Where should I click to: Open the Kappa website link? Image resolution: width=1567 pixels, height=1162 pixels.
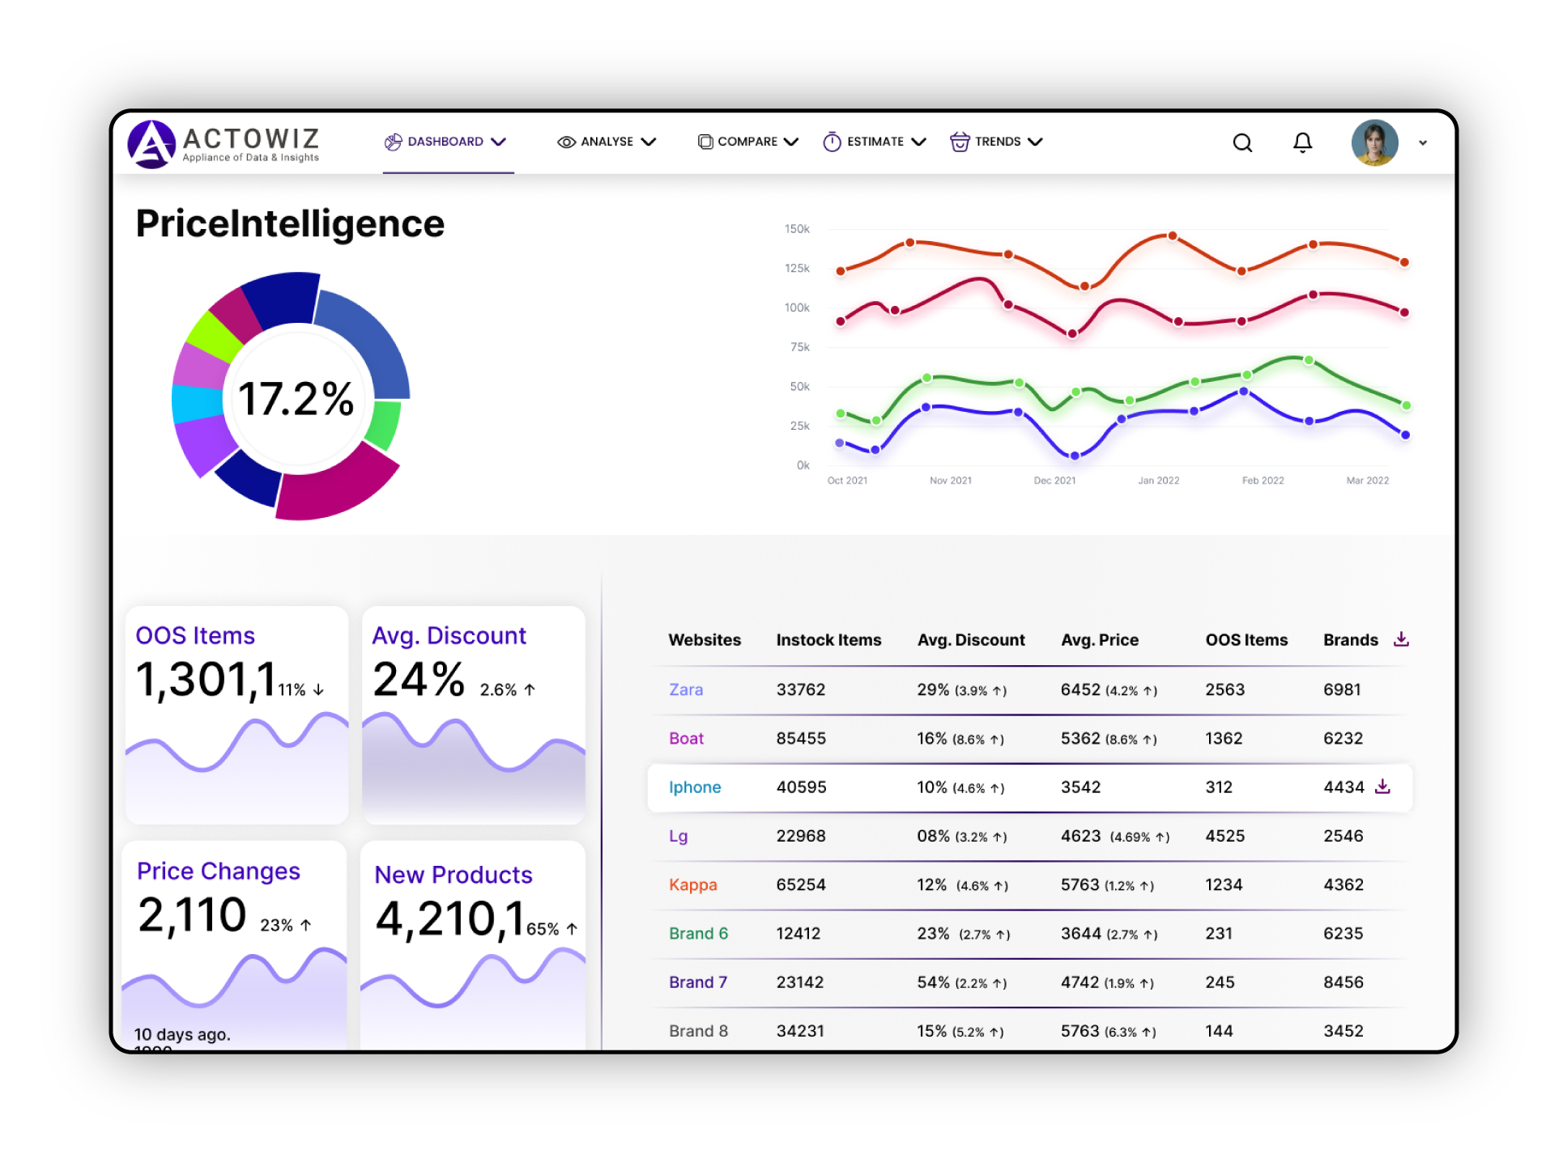click(692, 884)
